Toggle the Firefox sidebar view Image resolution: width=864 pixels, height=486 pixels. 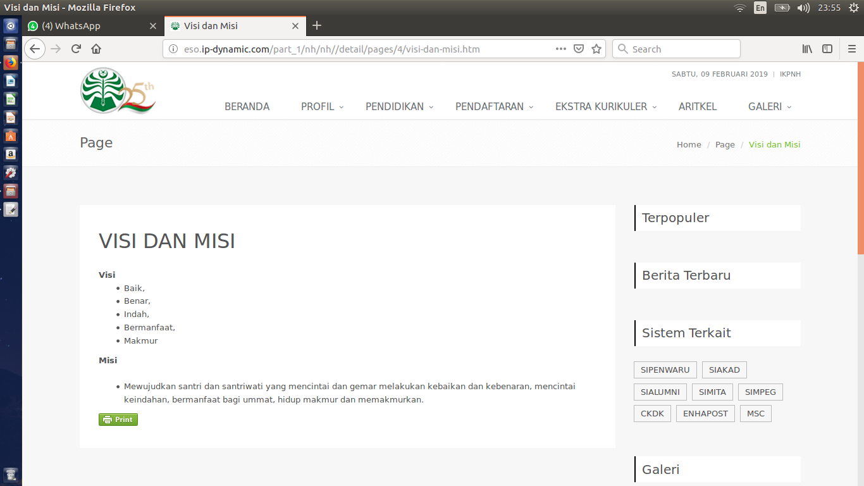point(827,49)
